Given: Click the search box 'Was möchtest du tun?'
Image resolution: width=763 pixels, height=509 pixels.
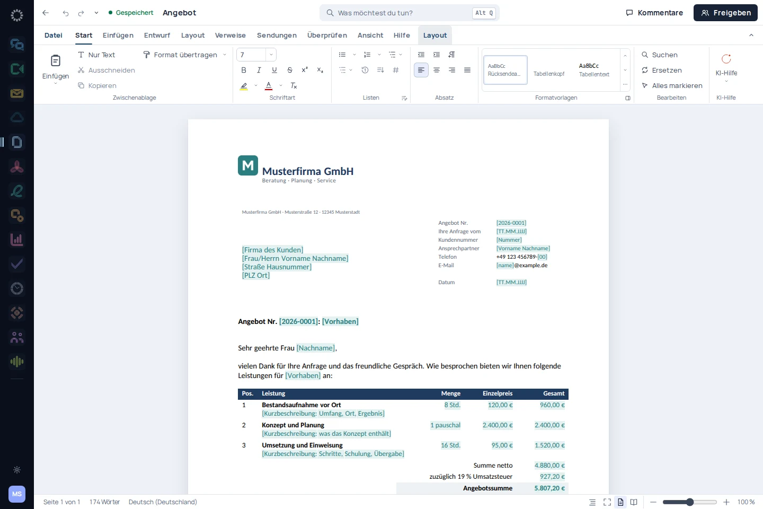Looking at the screenshot, I should 410,13.
